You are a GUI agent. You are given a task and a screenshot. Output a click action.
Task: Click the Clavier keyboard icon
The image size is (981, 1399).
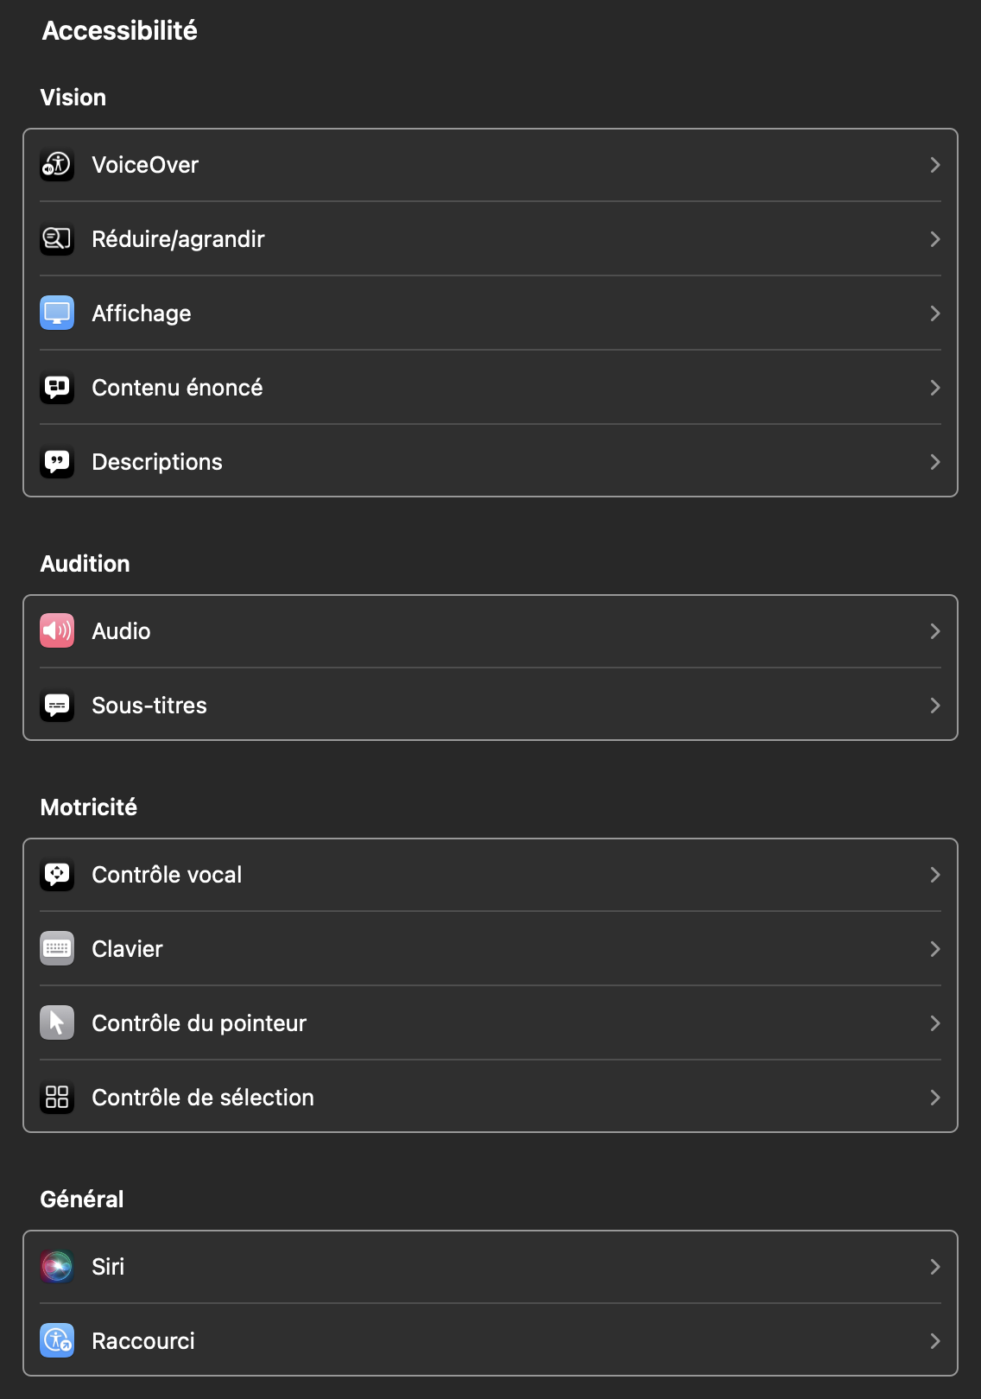coord(57,949)
